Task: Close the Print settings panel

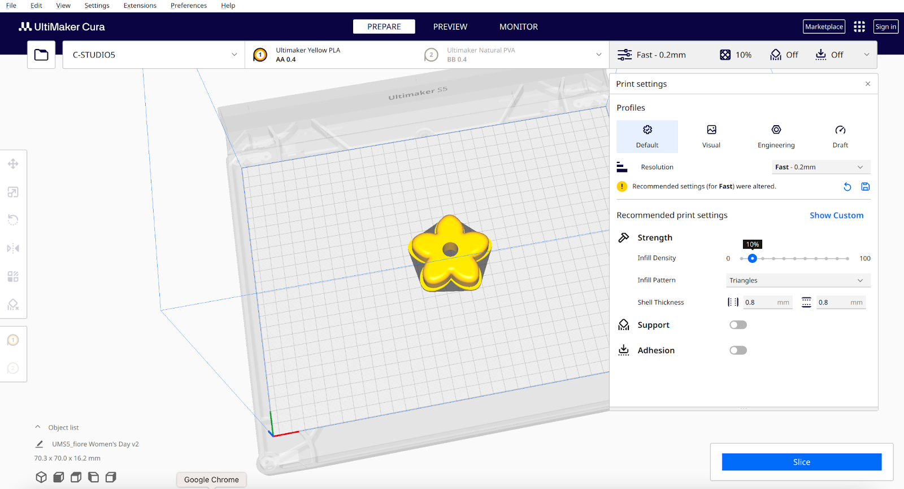Action: click(868, 83)
